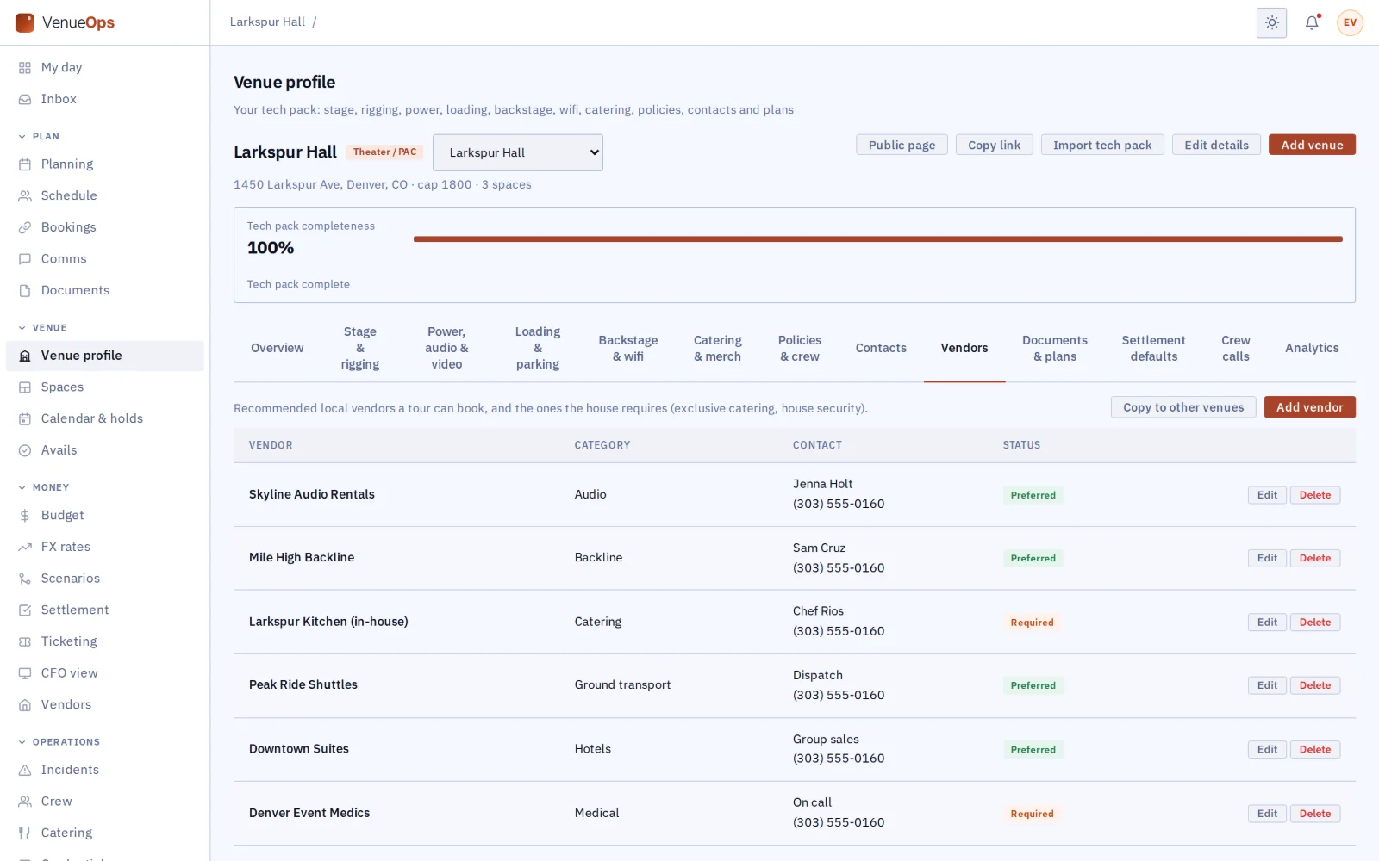This screenshot has height=861, width=1379.
Task: Open the Ticketing section icon
Action: pyautogui.click(x=25, y=641)
